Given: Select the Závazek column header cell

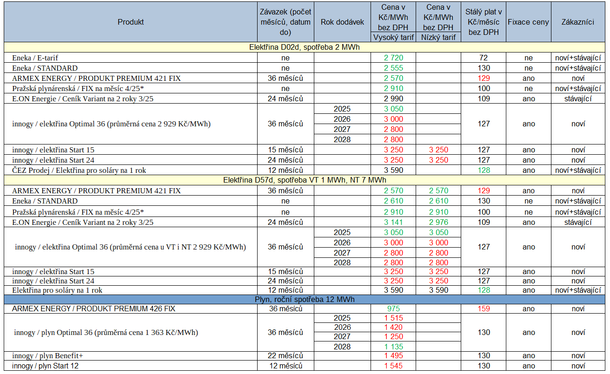Looking at the screenshot, I should click(x=285, y=22).
